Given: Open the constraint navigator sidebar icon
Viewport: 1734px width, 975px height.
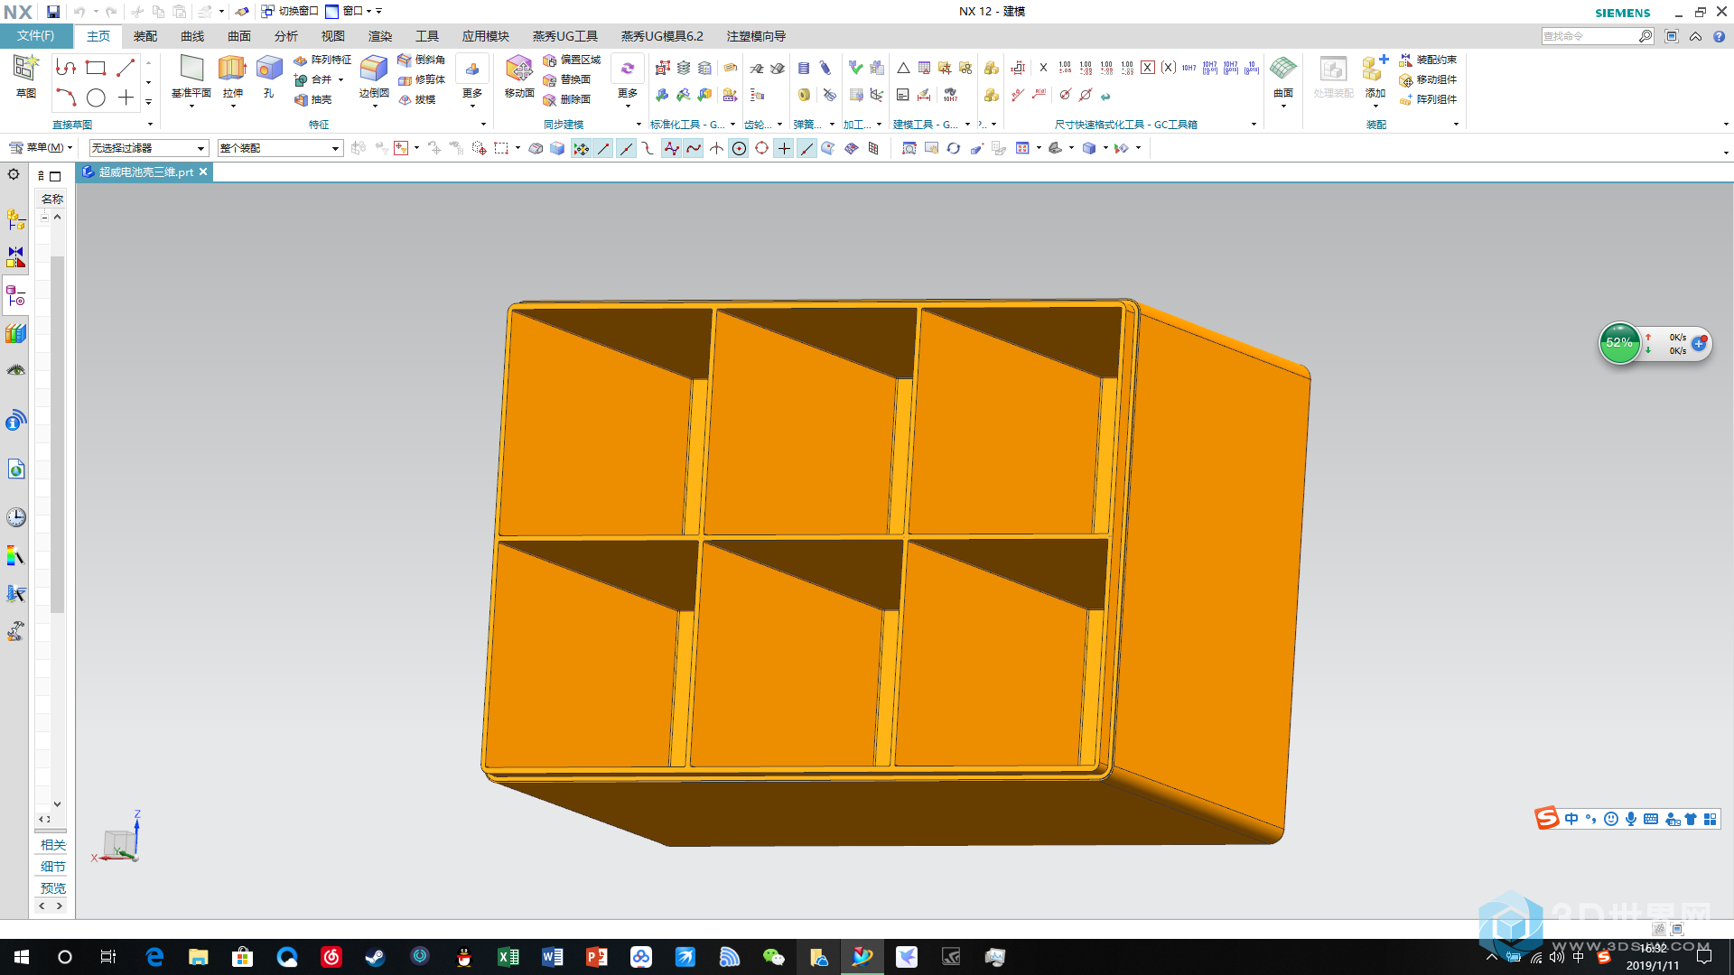Looking at the screenshot, I should coord(16,257).
